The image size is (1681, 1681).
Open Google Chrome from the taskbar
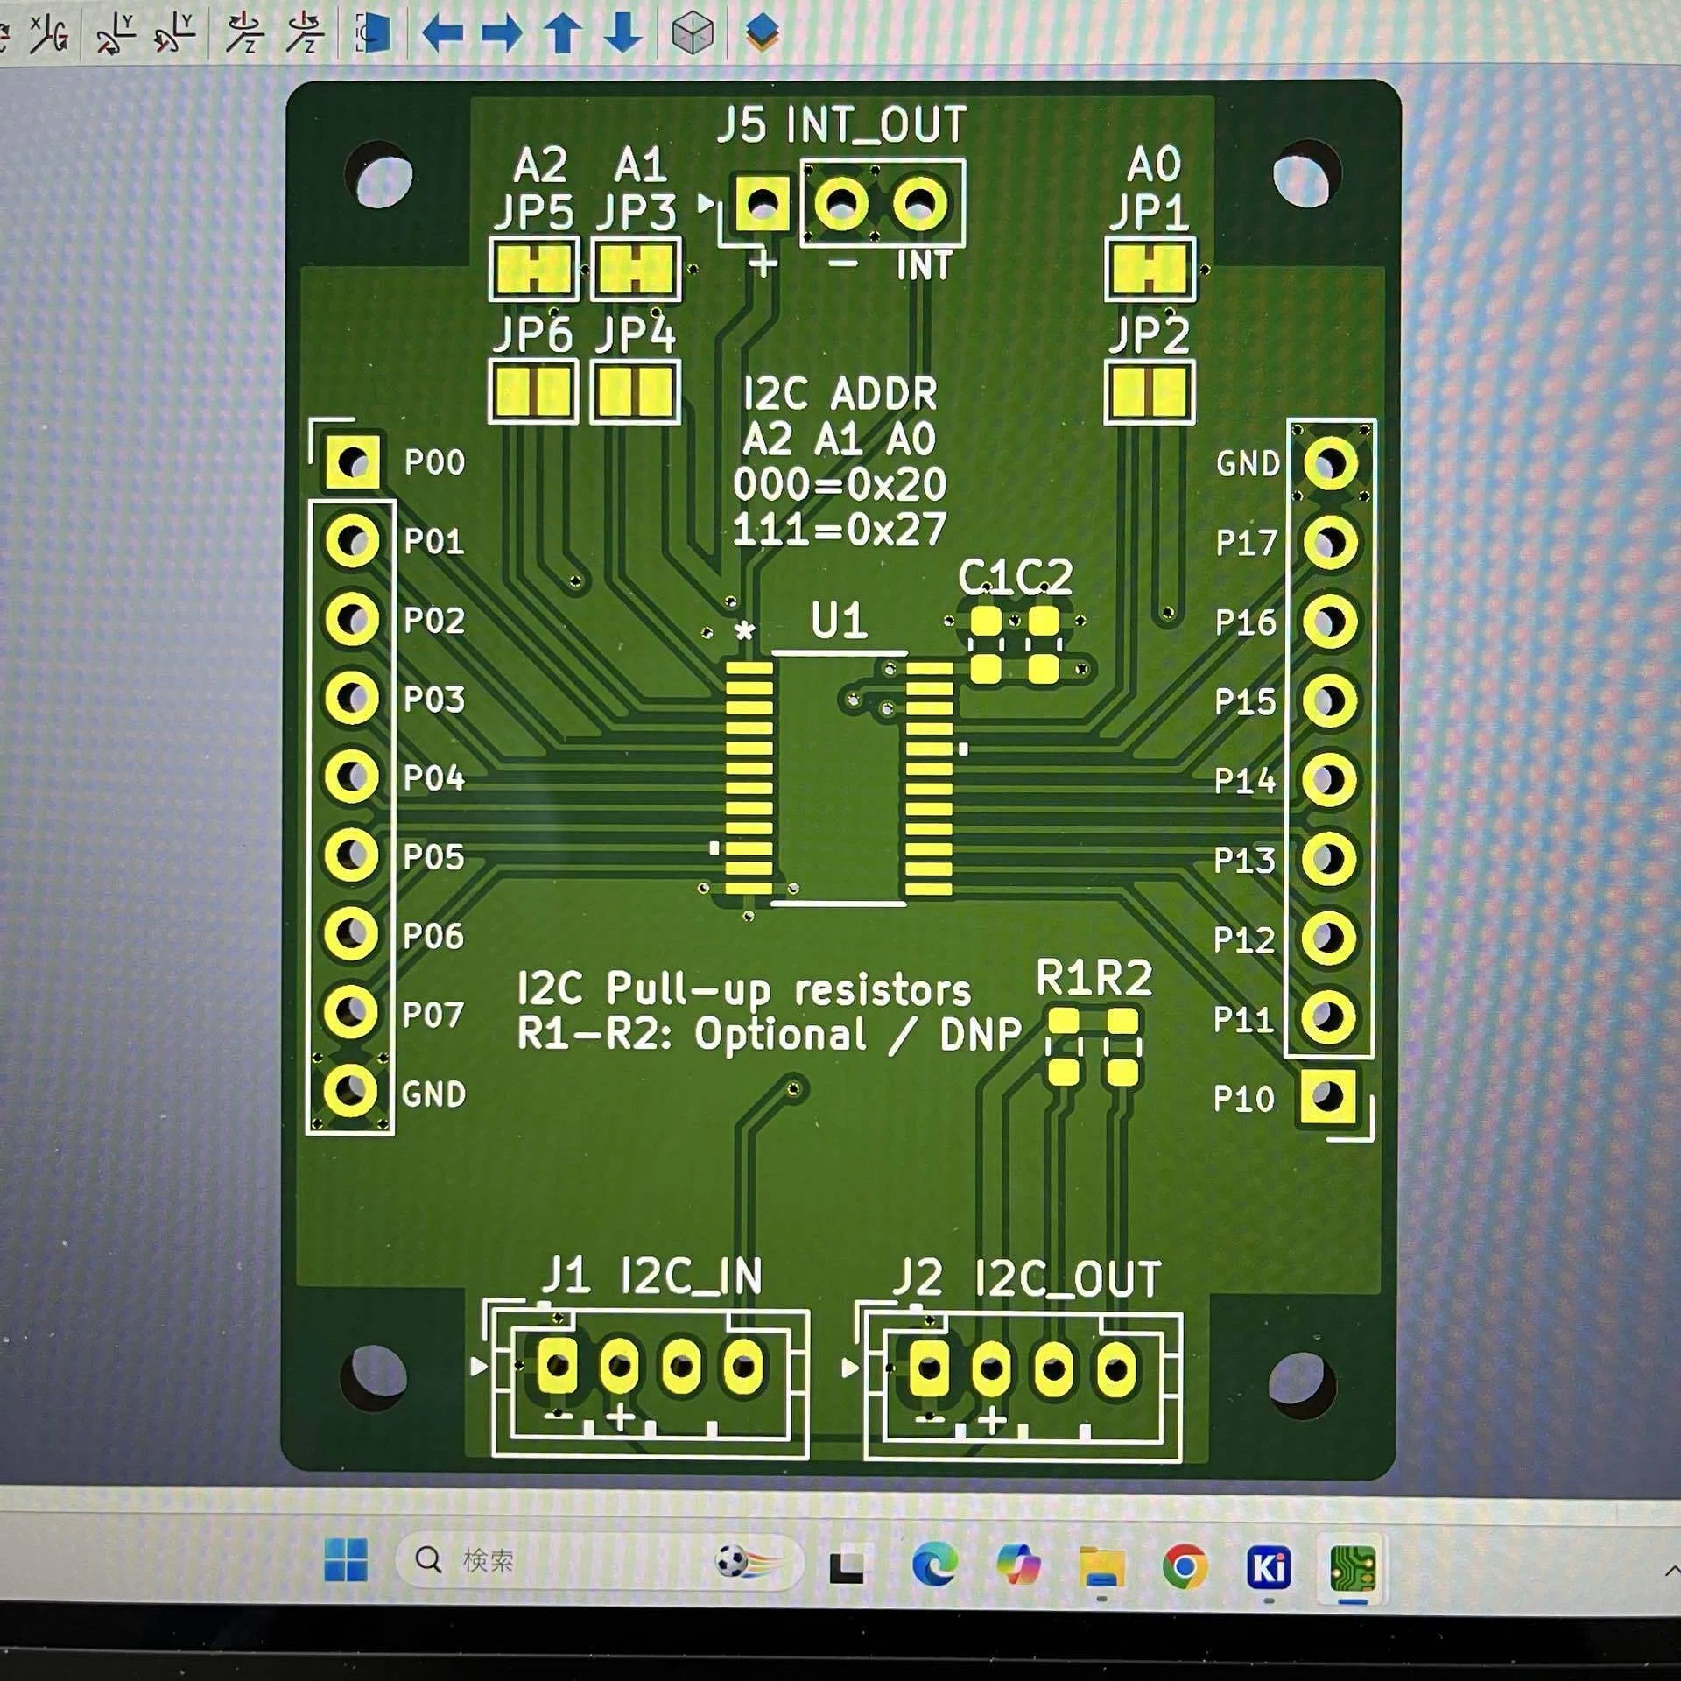[1185, 1565]
